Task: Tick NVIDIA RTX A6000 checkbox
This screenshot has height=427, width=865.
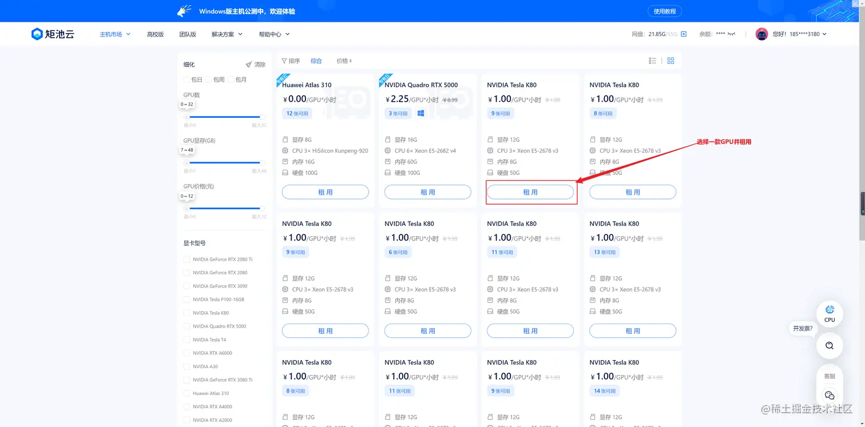Action: [x=187, y=353]
